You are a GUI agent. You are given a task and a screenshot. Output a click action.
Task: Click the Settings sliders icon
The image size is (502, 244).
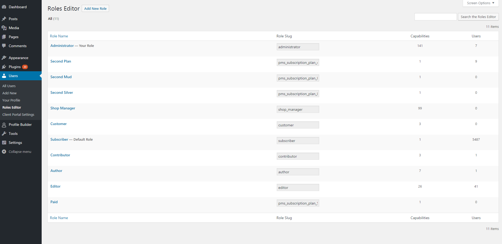4,143
